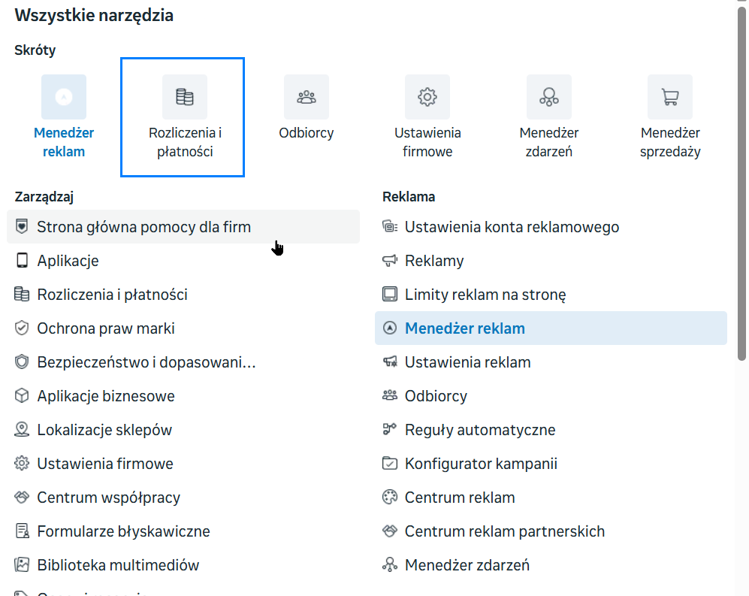Open Strona główna pomocy dla firm
The image size is (749, 596).
coord(143,227)
